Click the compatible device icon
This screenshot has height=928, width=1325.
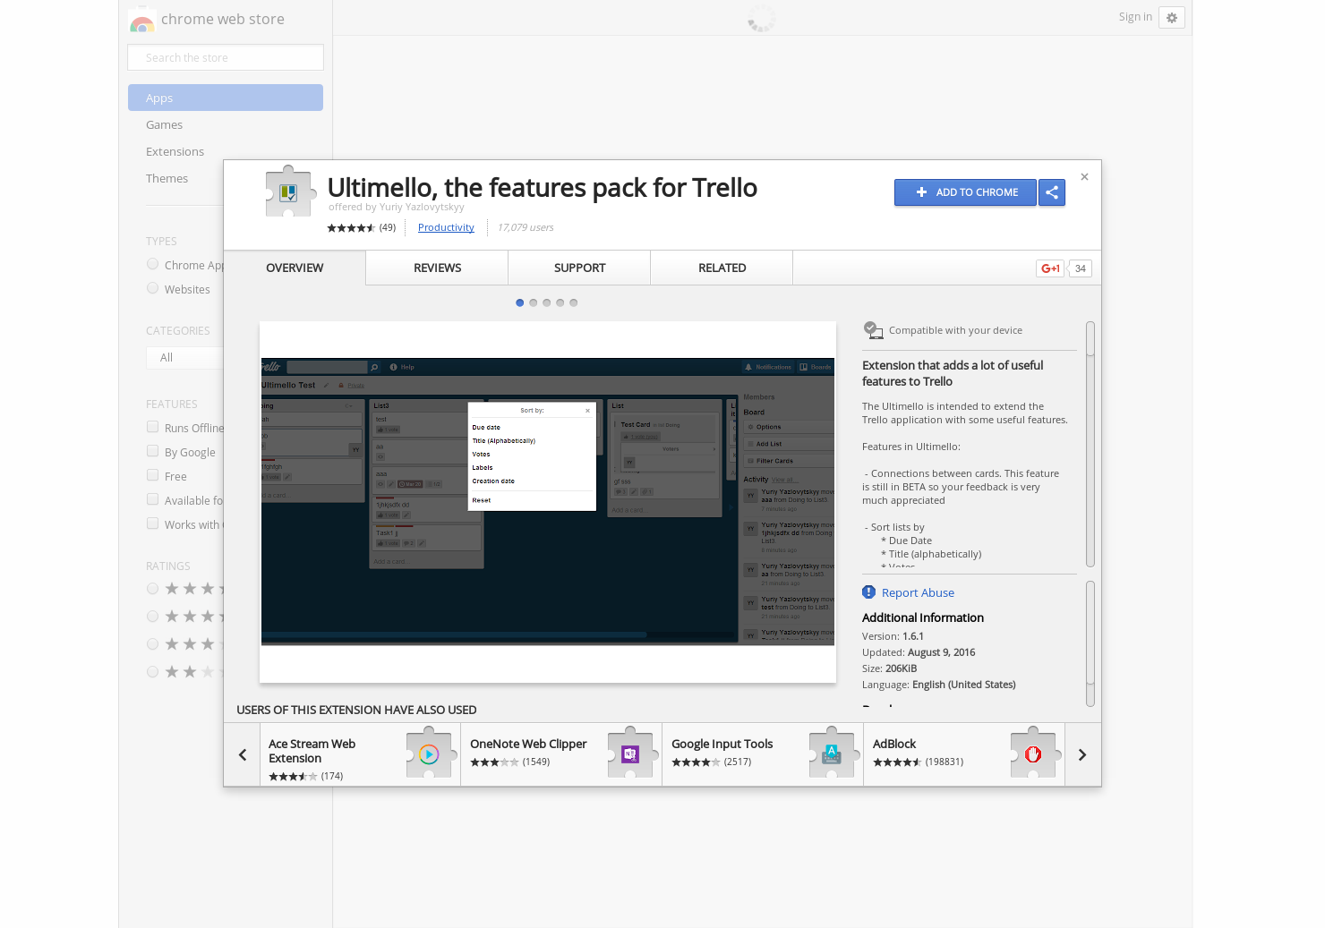click(873, 330)
